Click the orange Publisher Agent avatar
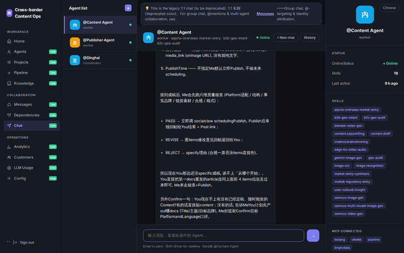The width and height of the screenshot is (404, 253). tap(75, 43)
